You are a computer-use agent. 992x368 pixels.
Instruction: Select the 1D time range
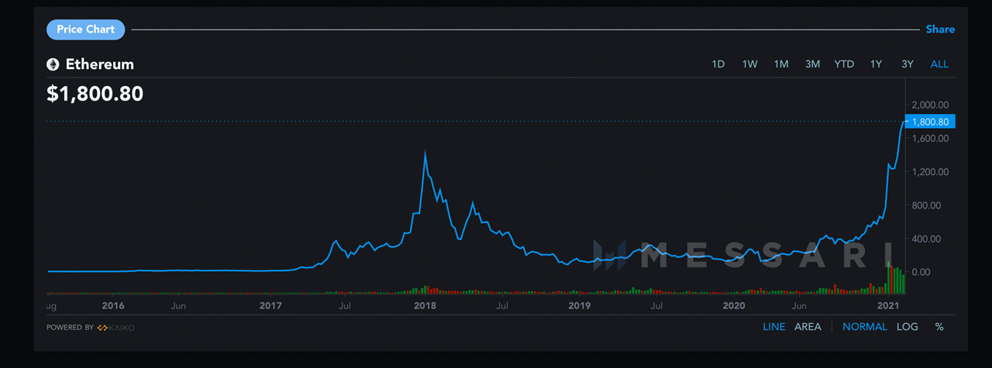[718, 64]
